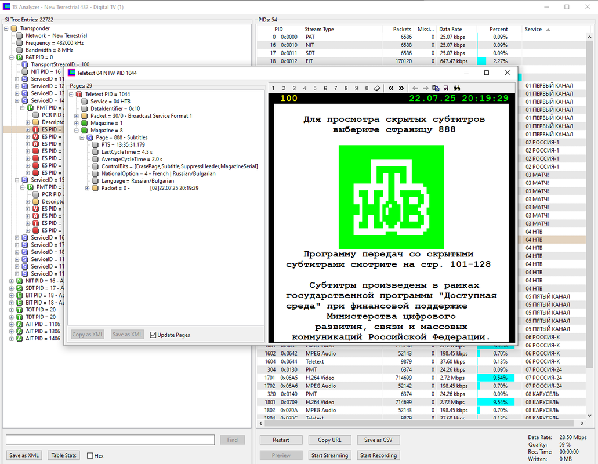This screenshot has height=464, width=598.
Task: Click the eraser icon in teletext toolbar
Action: tap(377, 88)
